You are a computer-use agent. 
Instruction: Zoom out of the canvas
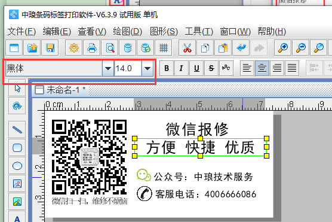[301, 48]
